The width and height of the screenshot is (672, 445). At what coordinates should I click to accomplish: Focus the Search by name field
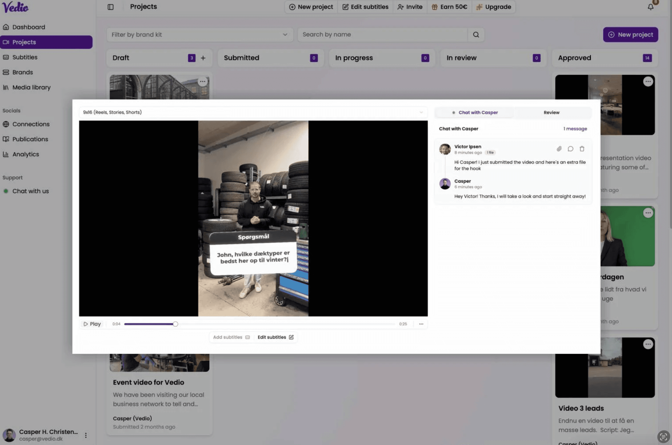[382, 35]
